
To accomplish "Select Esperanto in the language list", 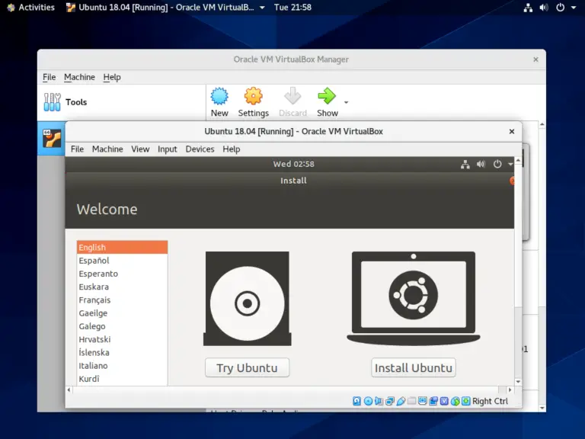I will coord(122,274).
